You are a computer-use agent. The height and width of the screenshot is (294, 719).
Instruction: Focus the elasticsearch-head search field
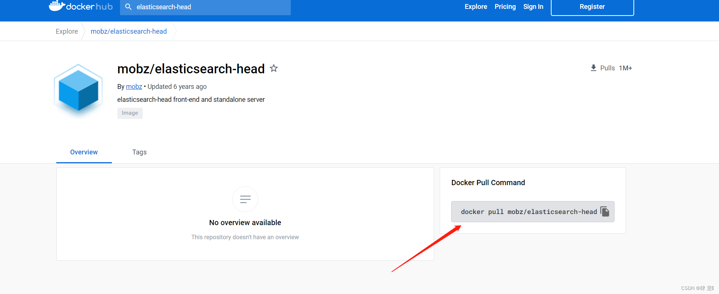(x=205, y=7)
